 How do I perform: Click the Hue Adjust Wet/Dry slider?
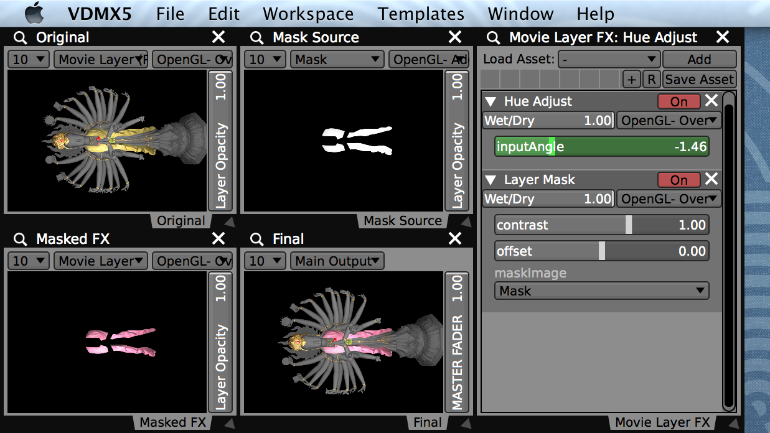(x=548, y=121)
